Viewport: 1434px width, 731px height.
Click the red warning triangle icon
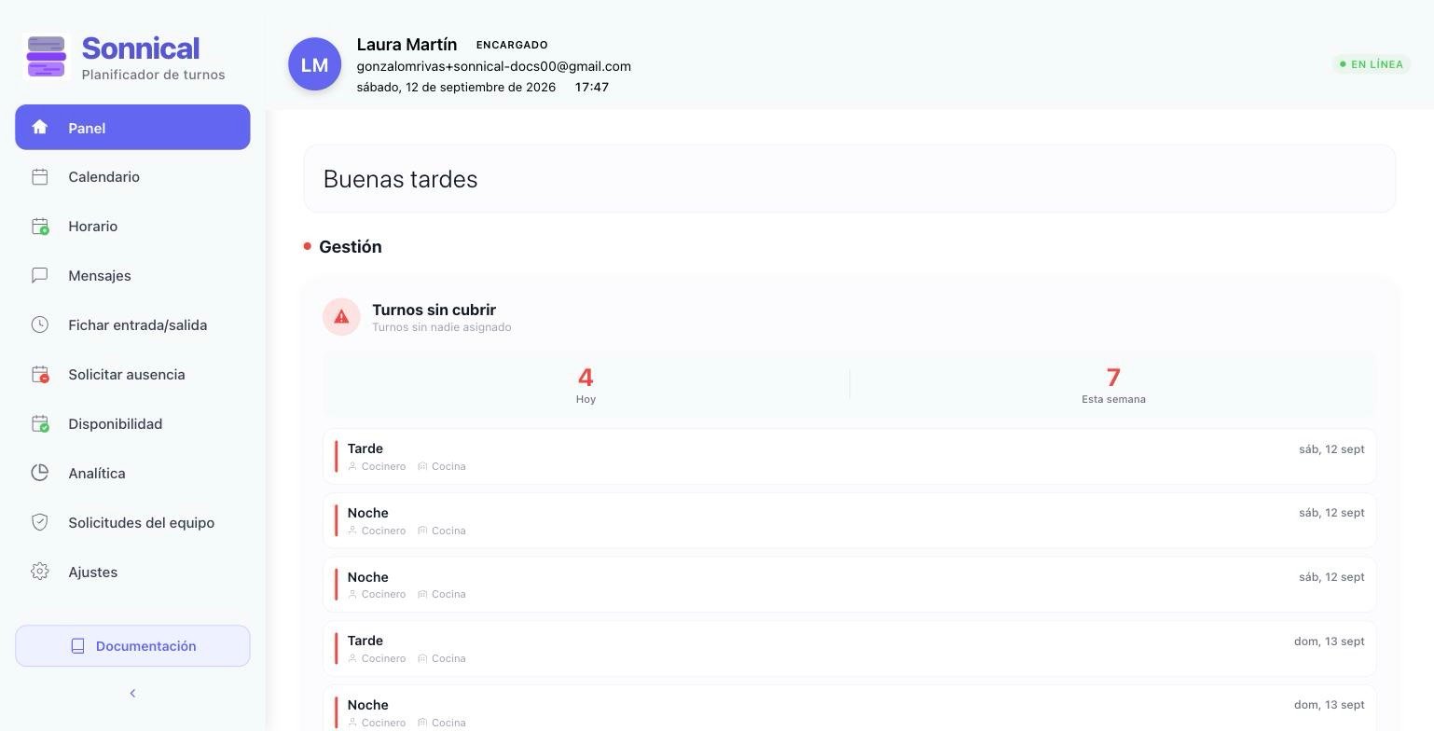341,317
